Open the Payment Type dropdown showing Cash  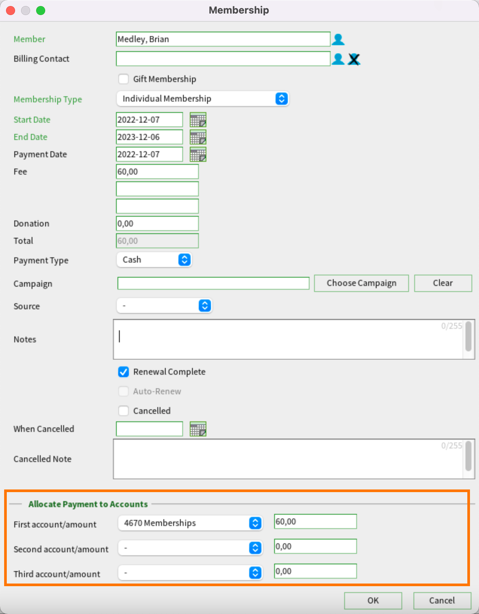[x=154, y=260]
